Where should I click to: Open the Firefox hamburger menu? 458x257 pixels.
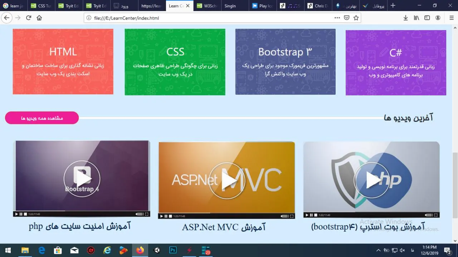point(452,18)
